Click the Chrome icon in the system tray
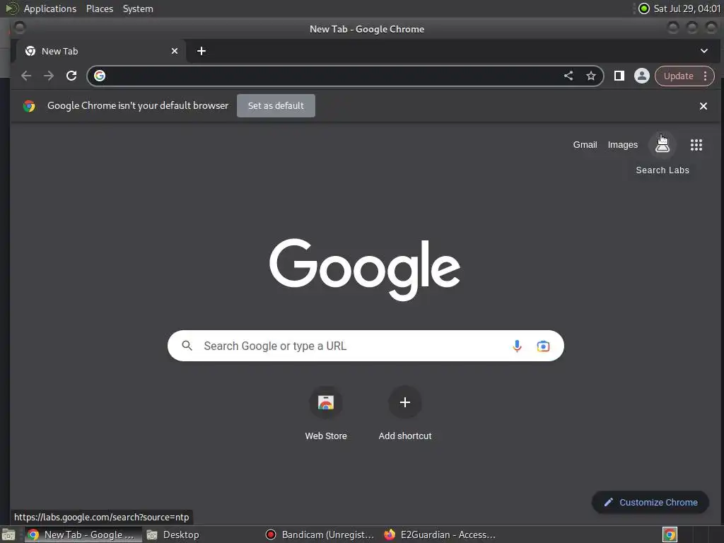 point(670,535)
